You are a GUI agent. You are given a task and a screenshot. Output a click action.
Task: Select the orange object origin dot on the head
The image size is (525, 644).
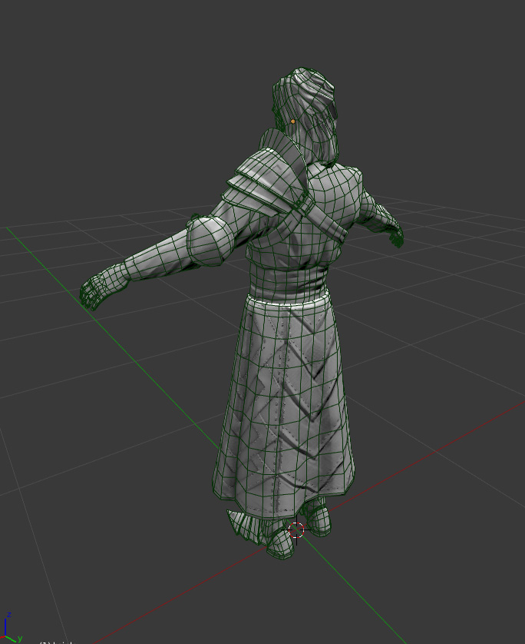292,121
